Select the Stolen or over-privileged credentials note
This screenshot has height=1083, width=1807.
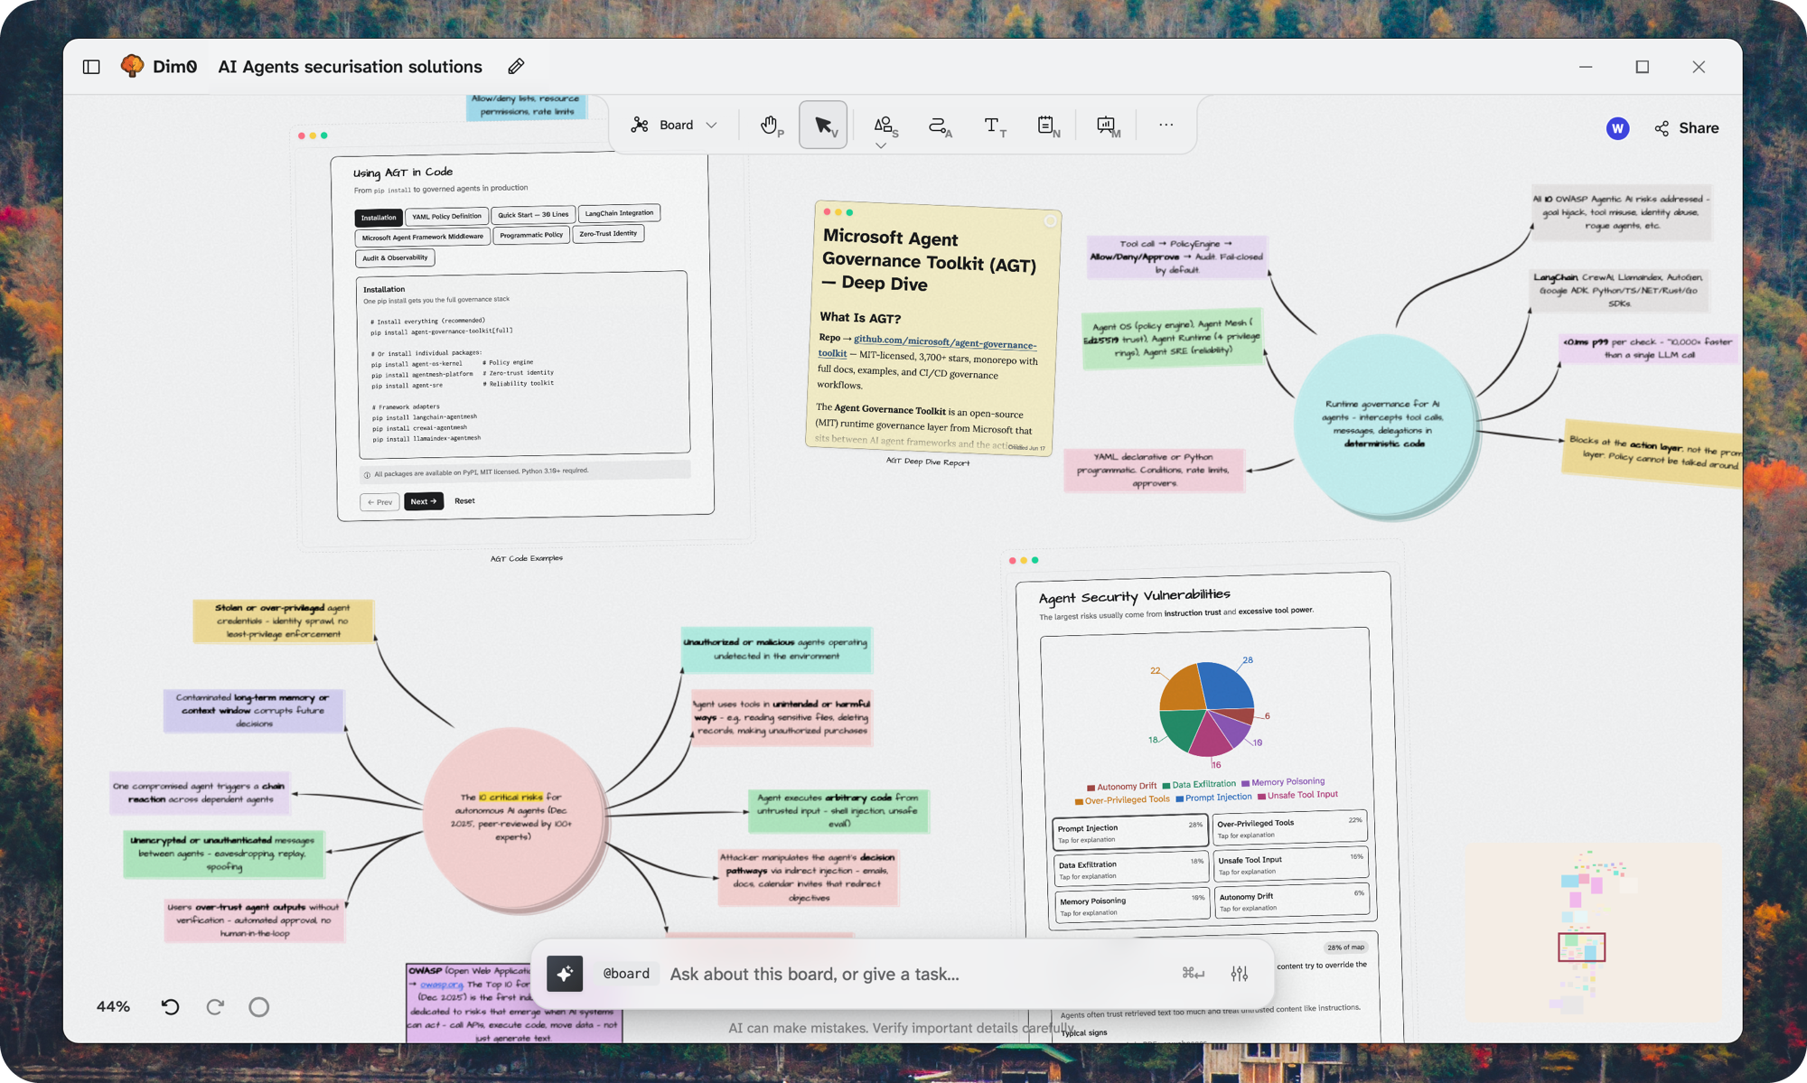(284, 621)
